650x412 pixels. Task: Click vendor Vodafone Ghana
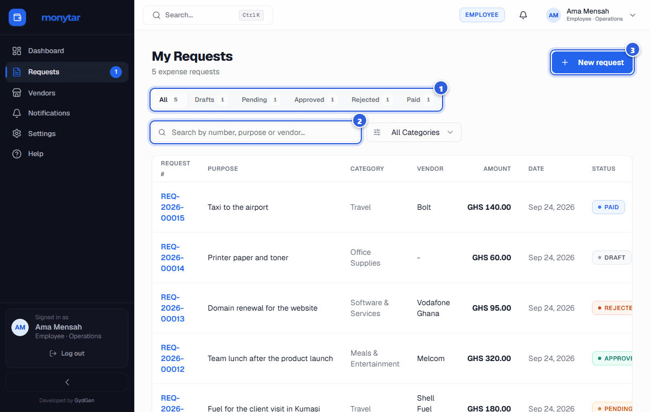[433, 308]
